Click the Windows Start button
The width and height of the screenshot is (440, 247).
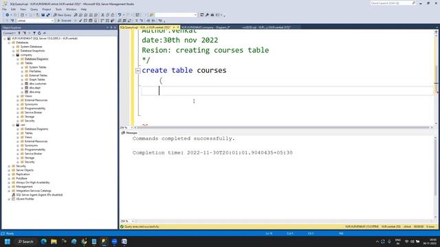pyautogui.click(x=8, y=242)
